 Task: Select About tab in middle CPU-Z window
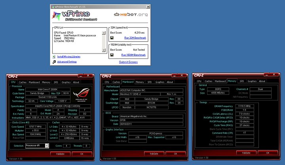point(170,82)
